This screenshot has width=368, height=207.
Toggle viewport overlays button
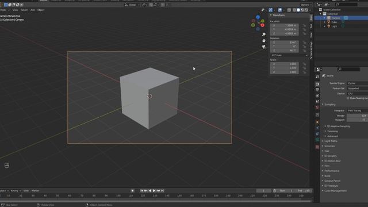280,10
